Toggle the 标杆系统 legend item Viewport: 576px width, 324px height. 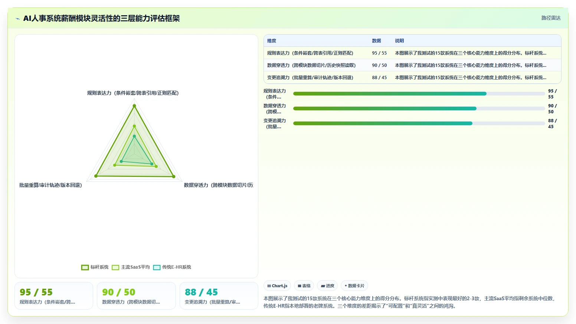(x=95, y=267)
